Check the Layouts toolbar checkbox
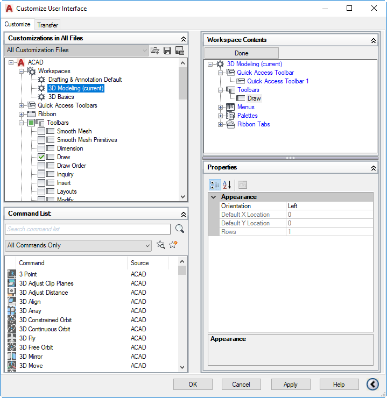This screenshot has width=387, height=398. (x=41, y=191)
